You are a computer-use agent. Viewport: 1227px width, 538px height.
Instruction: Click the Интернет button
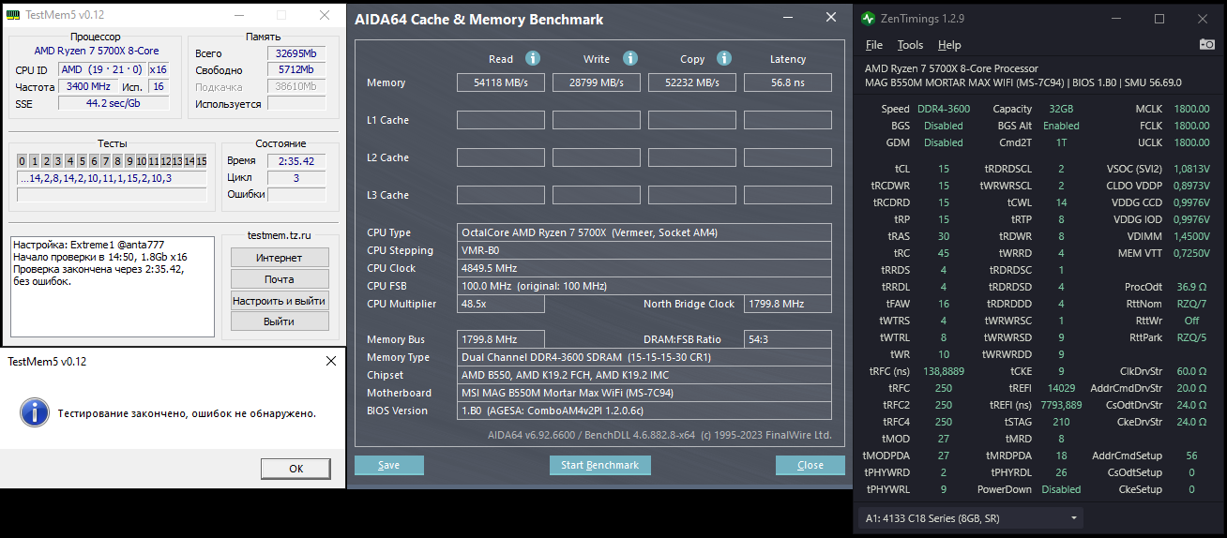(280, 258)
